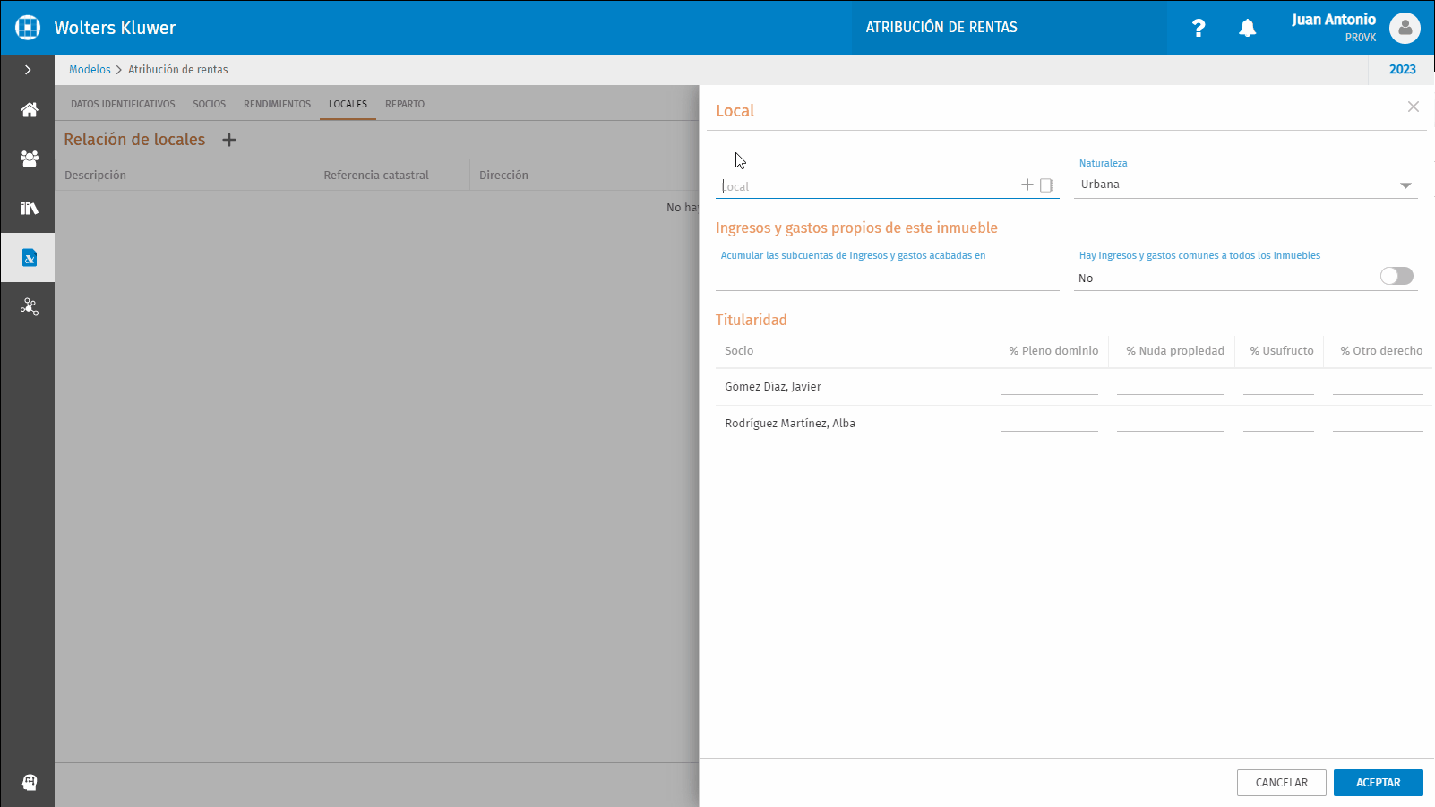
Task: Open the notifications bell icon
Action: [1247, 28]
